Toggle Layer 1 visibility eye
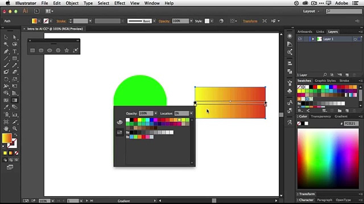 [300, 39]
